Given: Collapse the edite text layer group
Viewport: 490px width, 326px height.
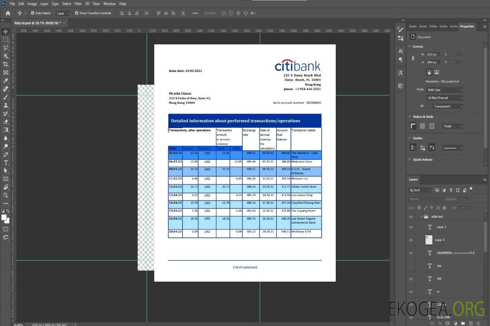Looking at the screenshot, I should coord(421,216).
